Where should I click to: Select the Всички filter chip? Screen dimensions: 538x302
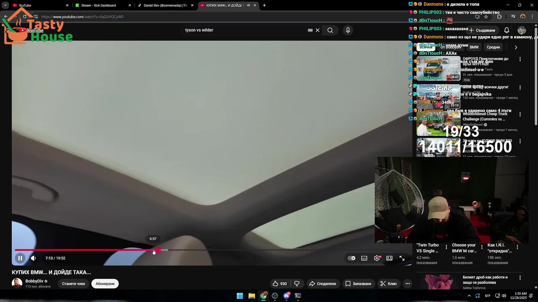pos(426,47)
